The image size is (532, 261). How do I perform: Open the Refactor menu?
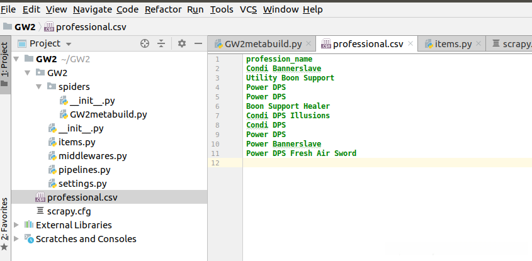pos(163,9)
